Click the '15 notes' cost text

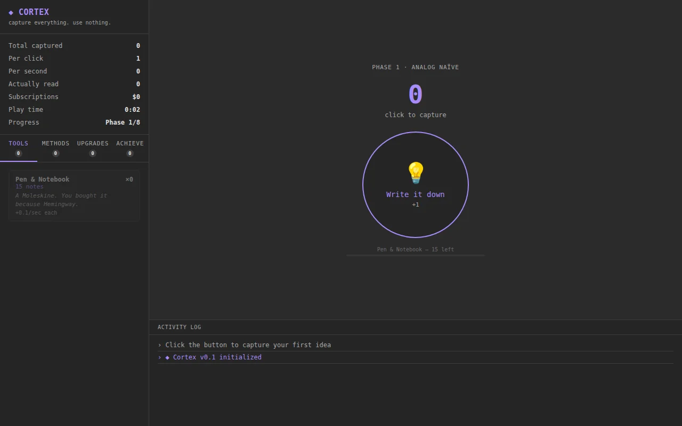pyautogui.click(x=29, y=187)
